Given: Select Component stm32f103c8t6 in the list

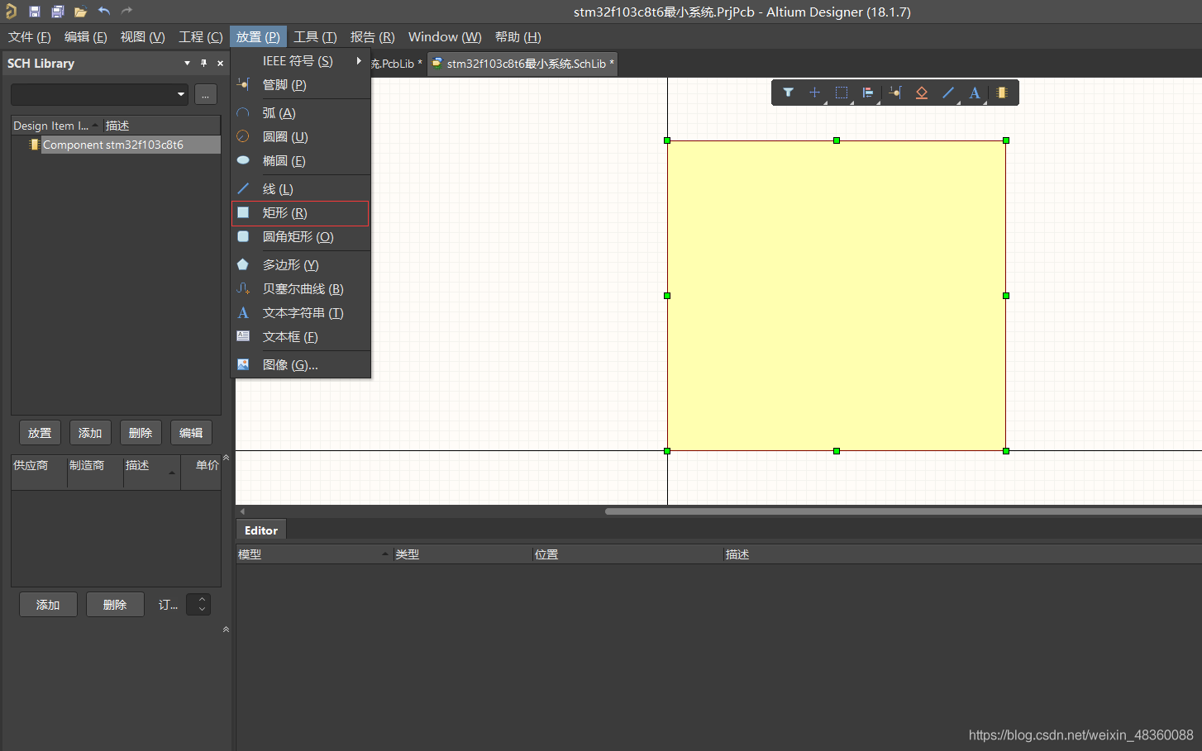Looking at the screenshot, I should coord(117,145).
